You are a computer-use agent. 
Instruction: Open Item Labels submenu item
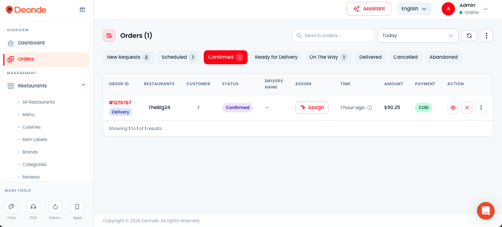point(35,140)
